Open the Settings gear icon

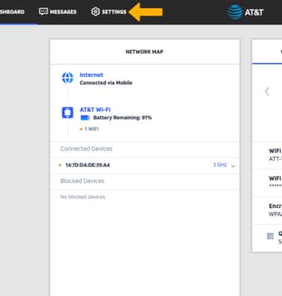coord(95,12)
